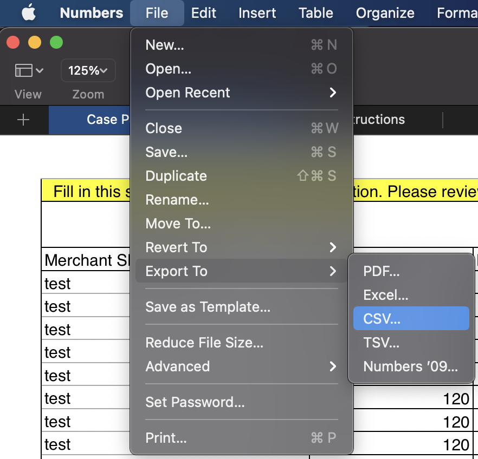Export to TSV...
The width and height of the screenshot is (478, 459).
tap(411, 343)
